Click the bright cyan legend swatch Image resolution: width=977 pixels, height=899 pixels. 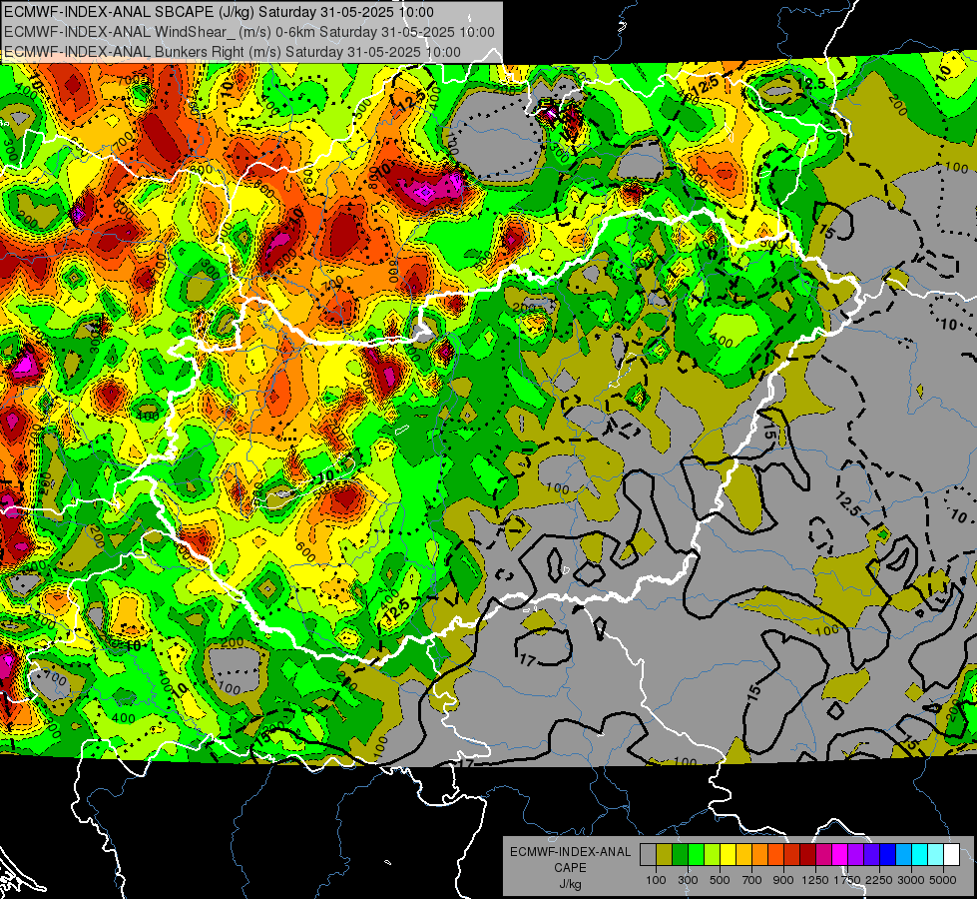(920, 855)
